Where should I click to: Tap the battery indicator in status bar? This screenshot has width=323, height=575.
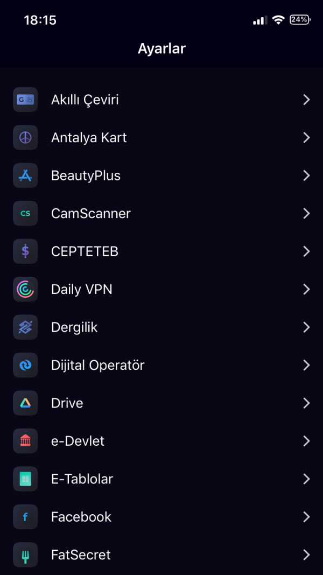click(300, 20)
